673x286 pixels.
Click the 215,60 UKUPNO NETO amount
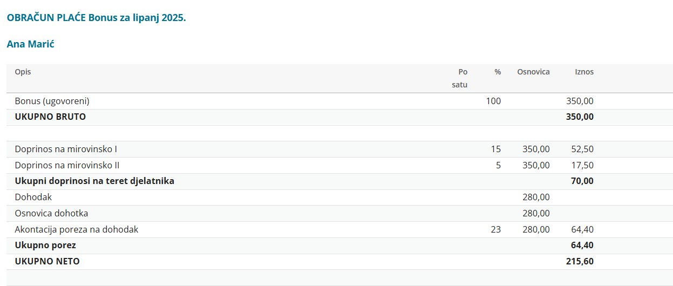point(580,261)
